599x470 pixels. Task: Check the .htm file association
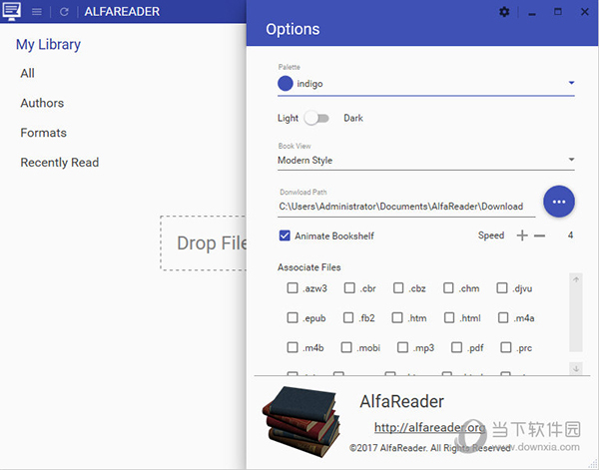397,317
